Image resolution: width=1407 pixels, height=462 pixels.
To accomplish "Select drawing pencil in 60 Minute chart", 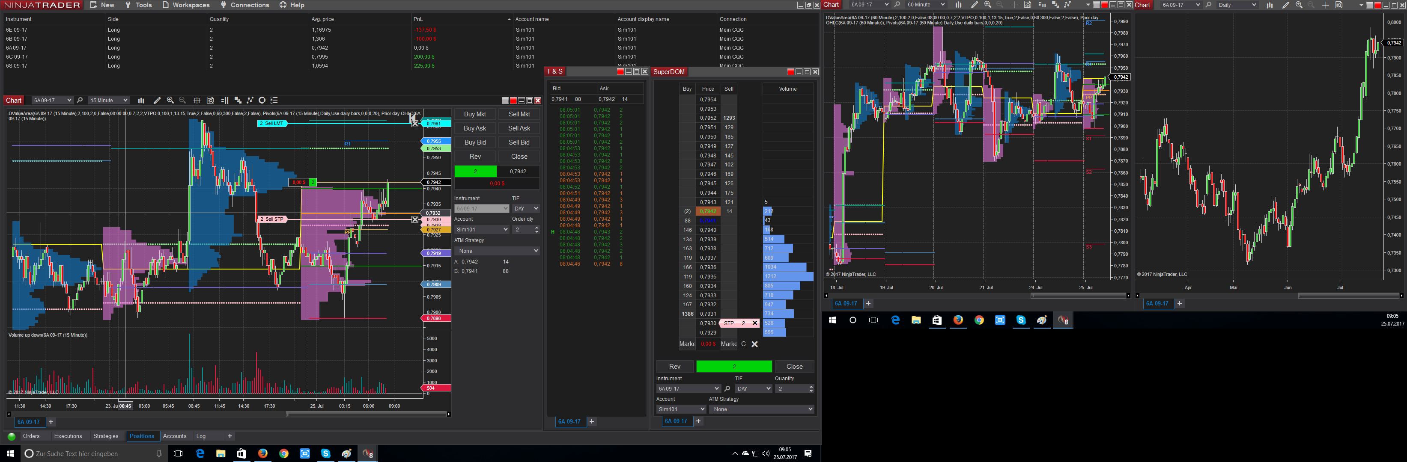I will coord(975,5).
